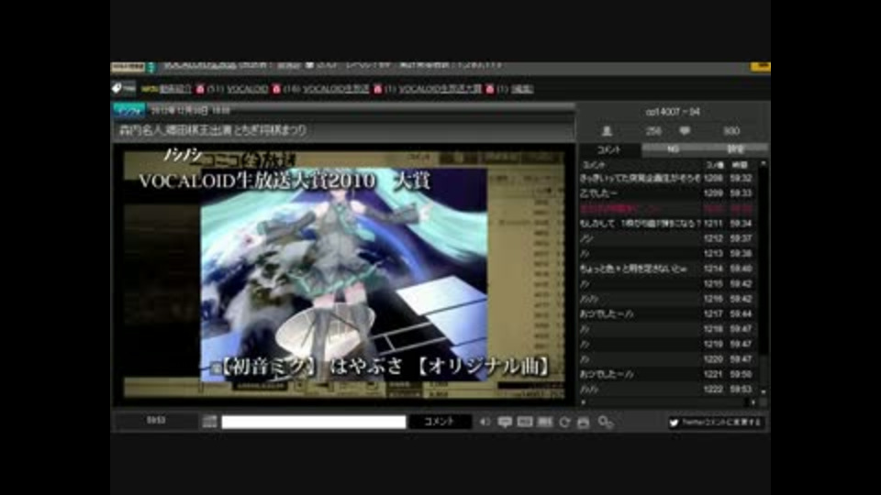This screenshot has height=495, width=881.
Task: Sort by the comment number column header
Action: pos(715,164)
